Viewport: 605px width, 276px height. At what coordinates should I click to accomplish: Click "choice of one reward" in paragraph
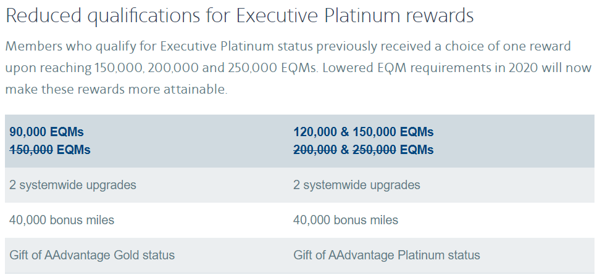[507, 47]
